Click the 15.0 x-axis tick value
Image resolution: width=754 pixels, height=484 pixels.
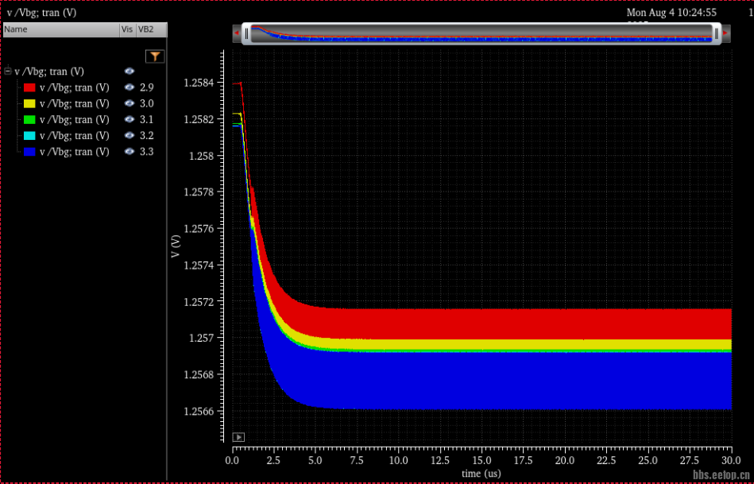(481, 460)
